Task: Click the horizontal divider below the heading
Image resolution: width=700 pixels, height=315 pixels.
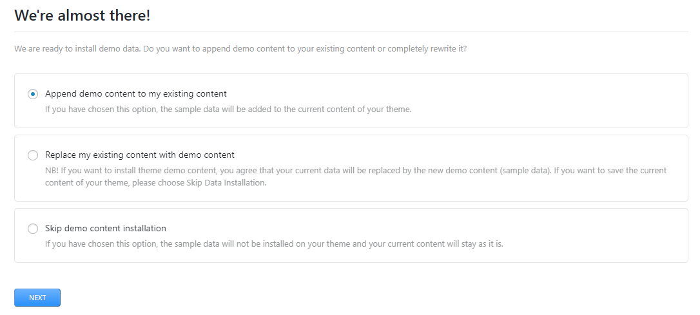Action: 351,32
